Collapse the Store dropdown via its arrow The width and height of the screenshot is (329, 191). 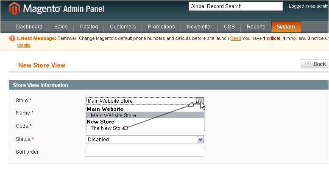coord(200,101)
